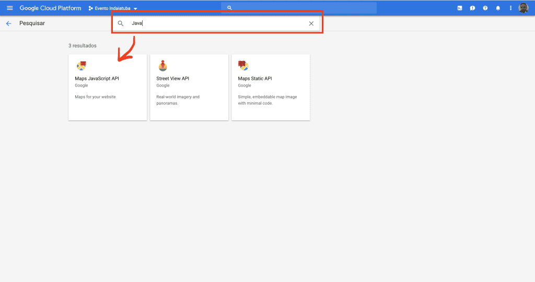Open the Street View API card

click(189, 88)
